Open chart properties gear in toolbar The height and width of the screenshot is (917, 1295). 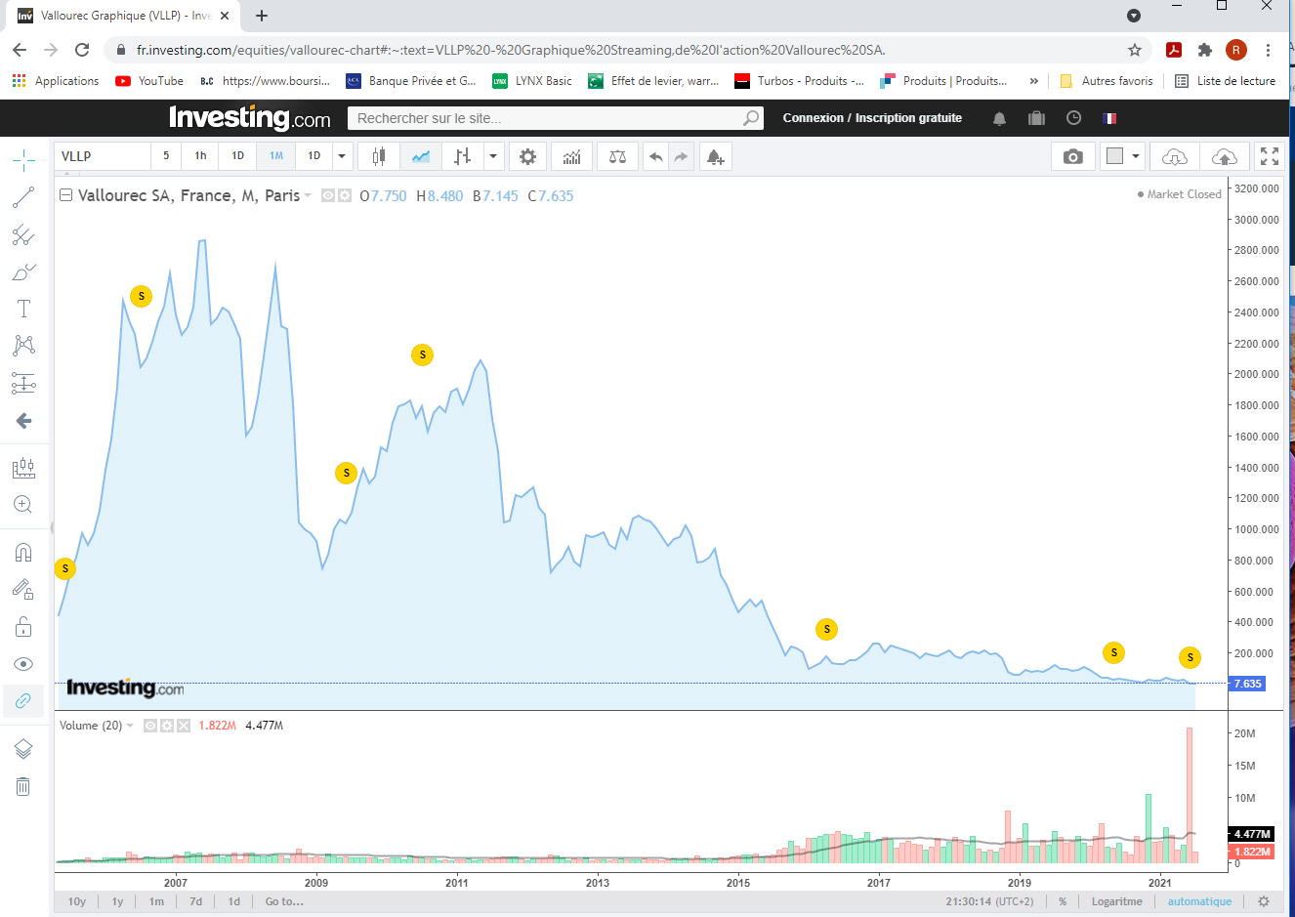[527, 156]
